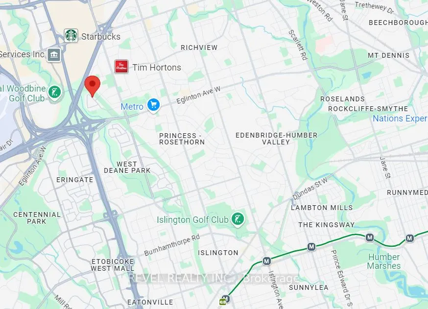This screenshot has width=428, height=309.
Task: Click the red location pin marker
Action: tap(93, 86)
